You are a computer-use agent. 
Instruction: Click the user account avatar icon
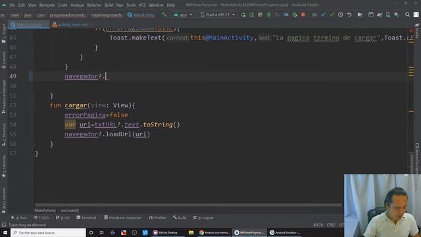click(x=416, y=14)
